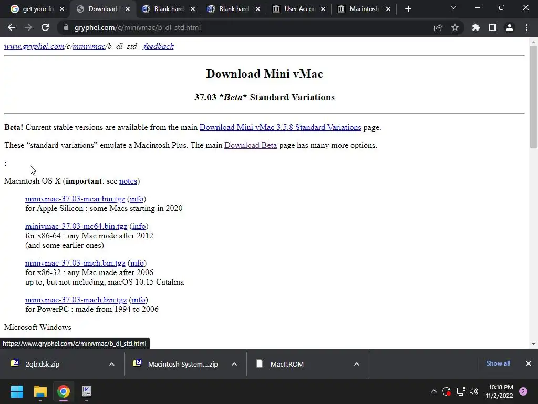Open the taskbar clock and date

tap(499, 391)
